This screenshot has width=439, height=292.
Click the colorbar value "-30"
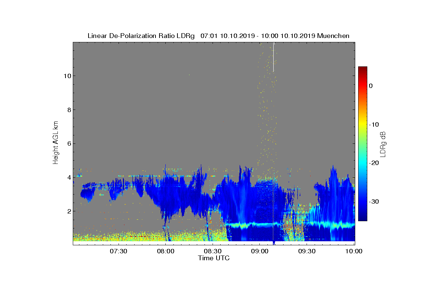tap(374, 201)
